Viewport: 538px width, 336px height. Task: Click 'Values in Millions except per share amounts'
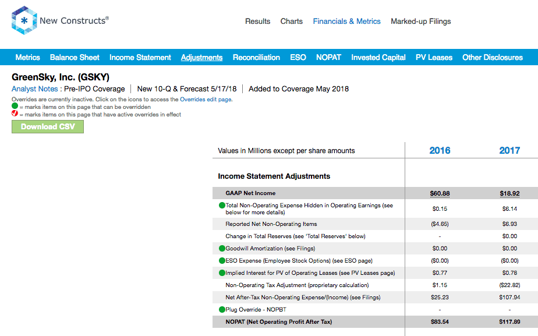[x=286, y=151]
